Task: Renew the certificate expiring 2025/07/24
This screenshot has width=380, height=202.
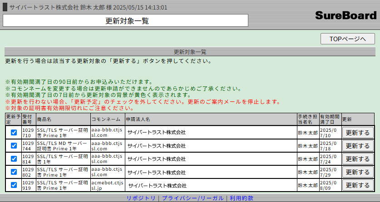Action: (x=358, y=159)
